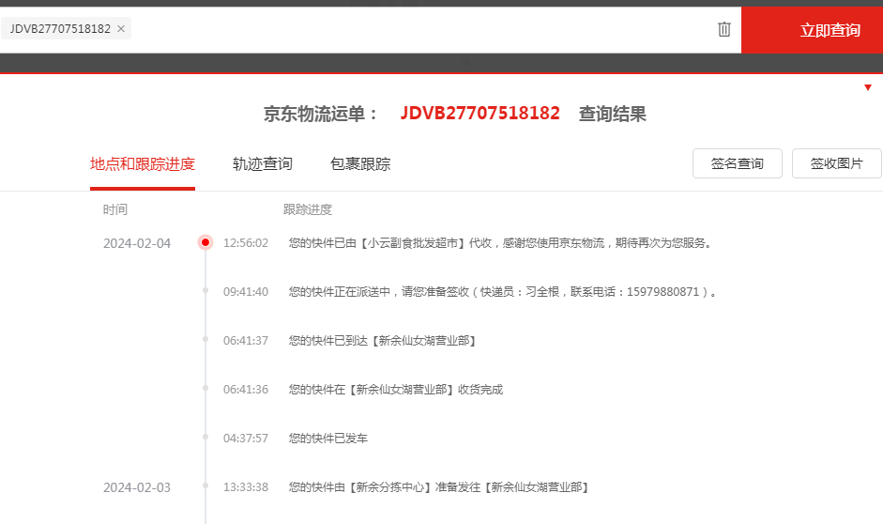
Task: Remove the JDVB27707518182 tag with its X
Action: pyautogui.click(x=120, y=29)
